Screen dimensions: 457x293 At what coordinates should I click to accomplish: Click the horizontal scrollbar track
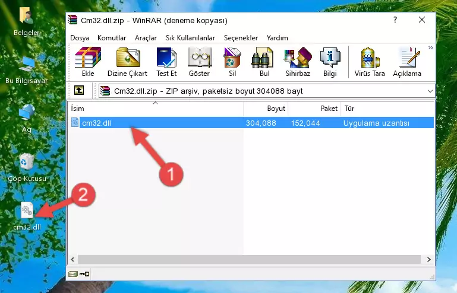click(249, 259)
